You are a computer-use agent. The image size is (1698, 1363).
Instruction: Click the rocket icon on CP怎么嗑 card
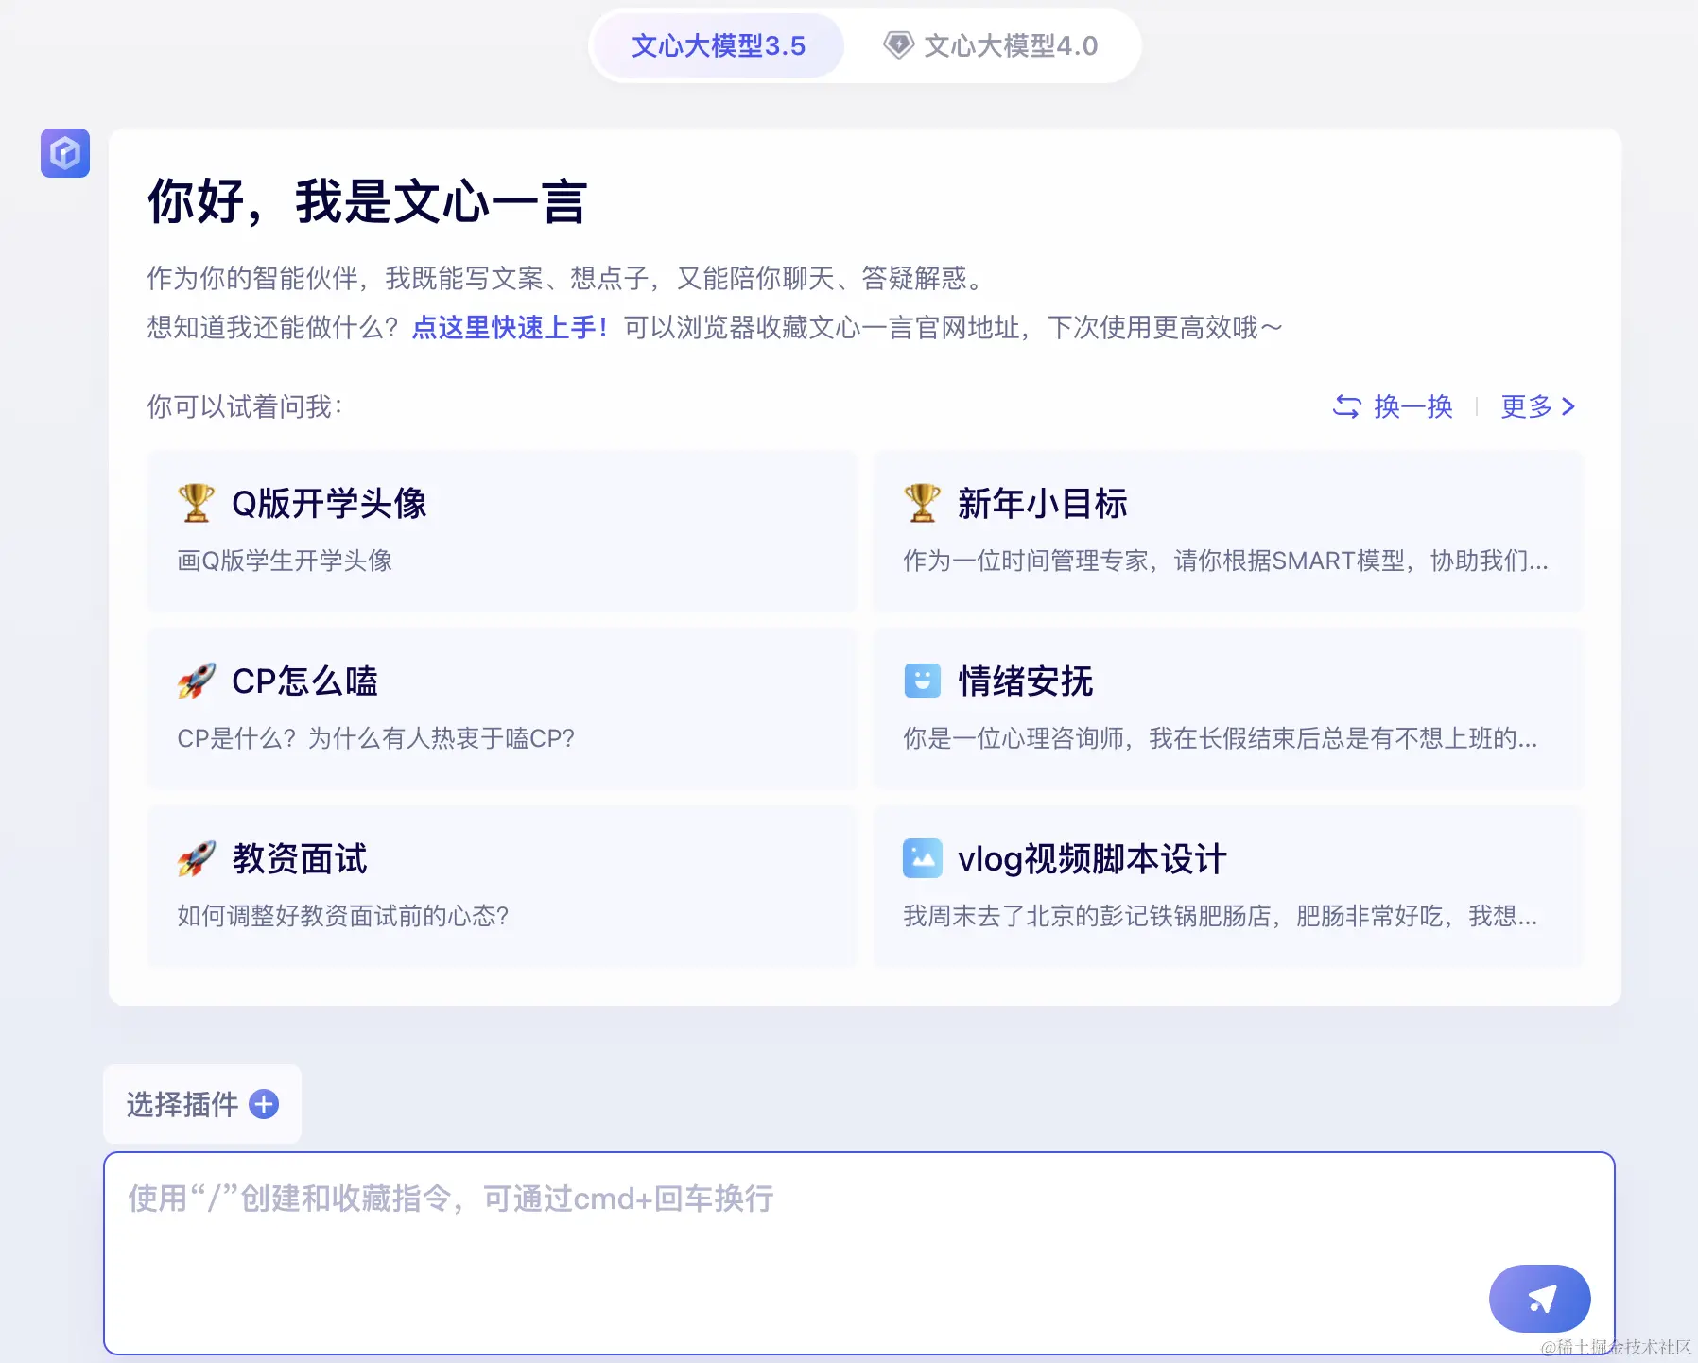(x=197, y=681)
